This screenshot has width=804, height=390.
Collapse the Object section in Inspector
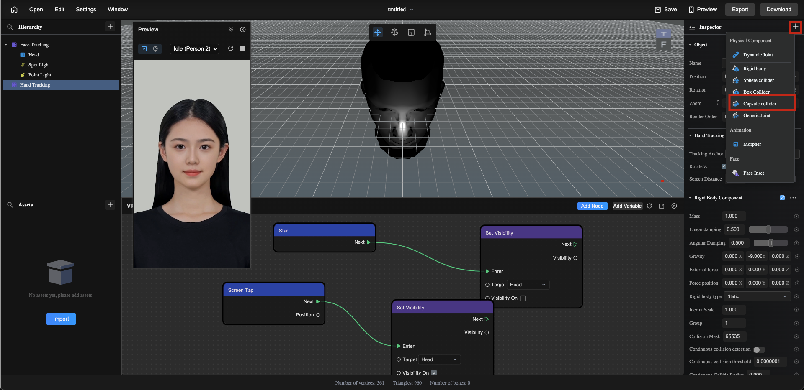pos(690,45)
